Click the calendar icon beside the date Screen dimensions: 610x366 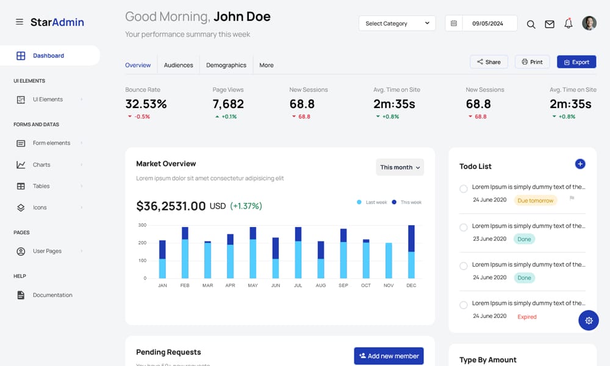click(454, 24)
